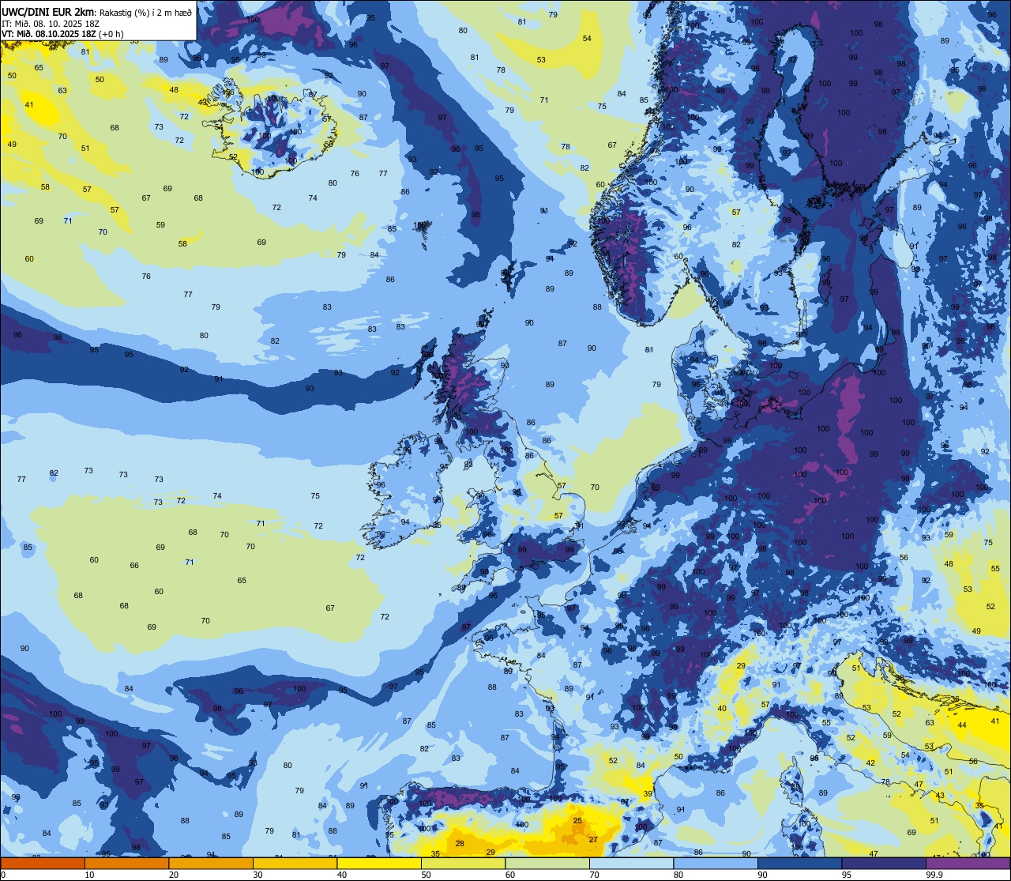Click the "(+0 h)" forecast offset text

click(x=110, y=34)
